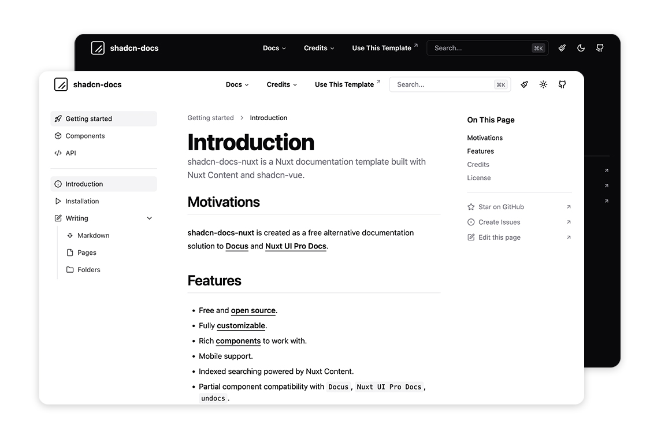661x438 pixels.
Task: Click the play icon beside Installation
Action: click(x=58, y=201)
